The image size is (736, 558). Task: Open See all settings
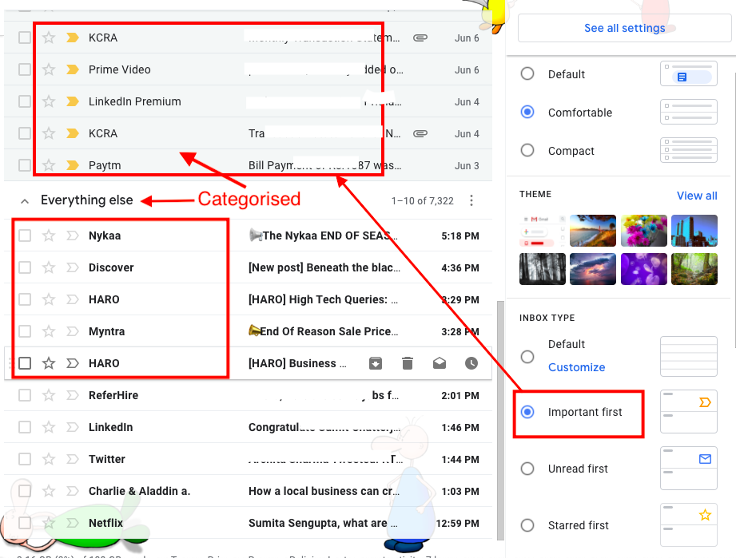[624, 28]
